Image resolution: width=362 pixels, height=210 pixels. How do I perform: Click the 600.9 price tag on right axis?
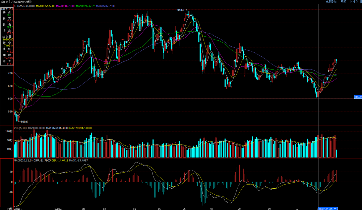358,97
